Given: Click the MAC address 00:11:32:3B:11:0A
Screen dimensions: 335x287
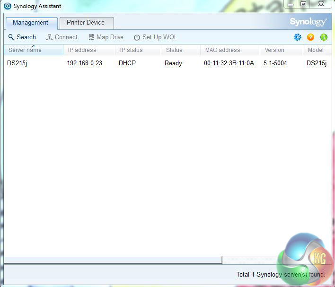Looking at the screenshot, I should pos(229,63).
